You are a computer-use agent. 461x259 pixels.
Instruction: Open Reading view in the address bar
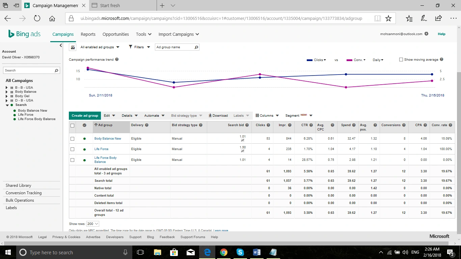pos(378,19)
